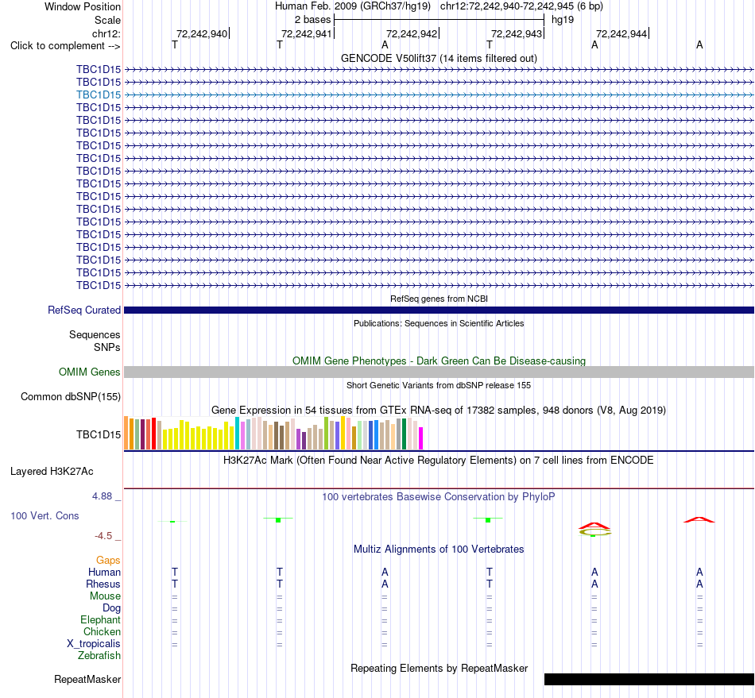Click the gray OMIM Genes bar
The height and width of the screenshot is (698, 755).
coord(439,372)
